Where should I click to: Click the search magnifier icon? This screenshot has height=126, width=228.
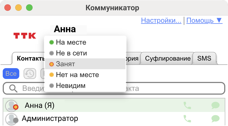tap(13, 88)
